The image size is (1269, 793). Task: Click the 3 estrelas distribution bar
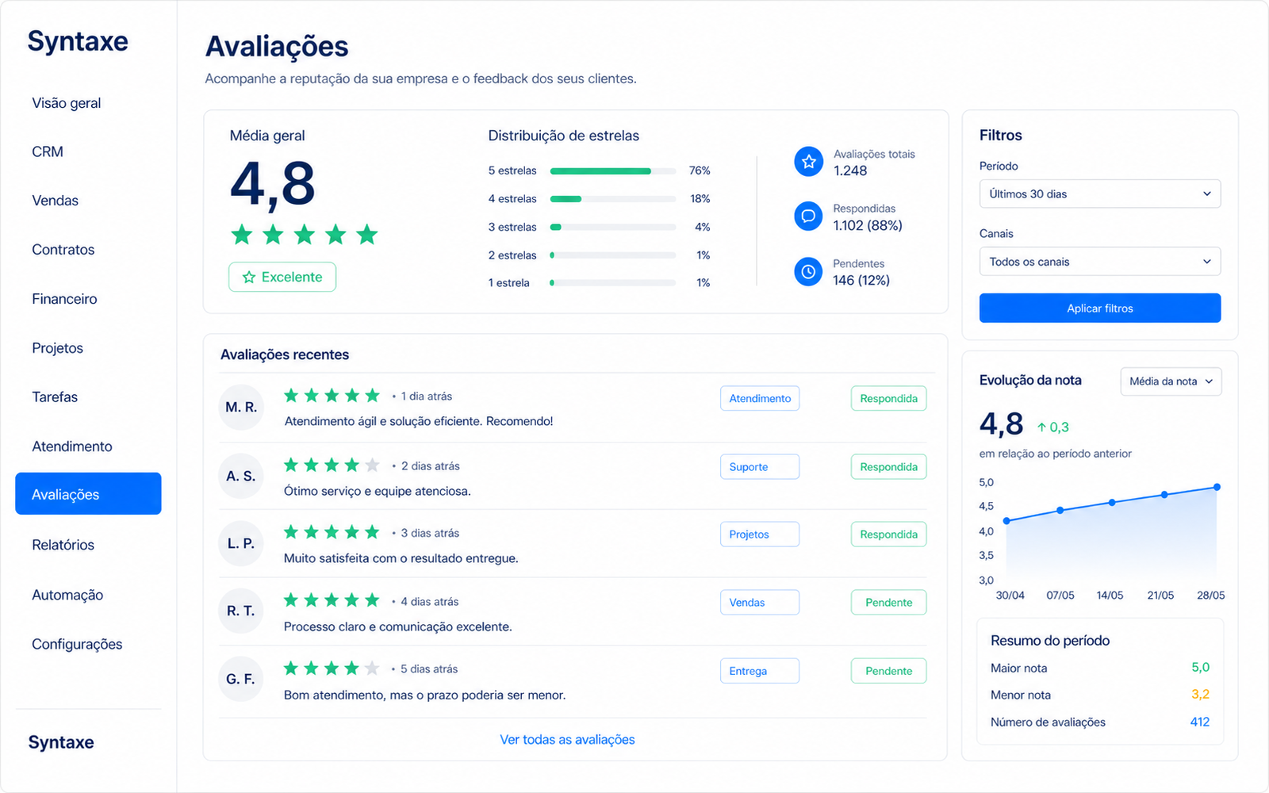pos(613,227)
